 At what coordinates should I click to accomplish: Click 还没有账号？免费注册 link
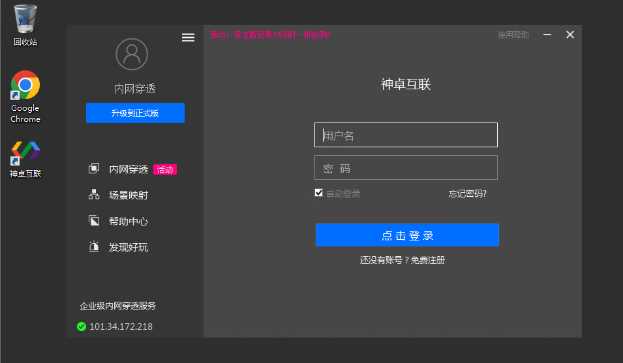(x=402, y=260)
